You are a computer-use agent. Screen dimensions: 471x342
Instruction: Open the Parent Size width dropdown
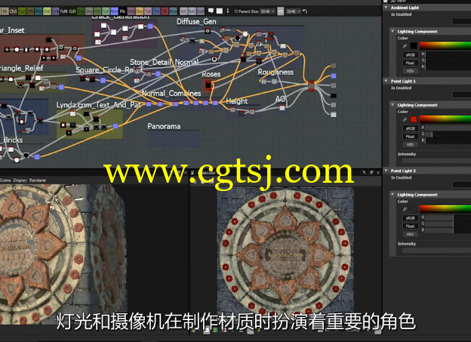click(267, 11)
